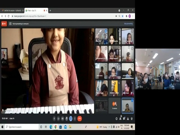Open the Mail app from taskbar
This screenshot has height=135, width=180.
(65, 127)
